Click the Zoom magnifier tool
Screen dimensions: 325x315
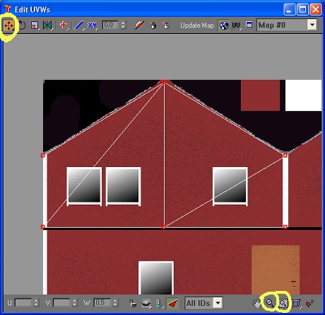click(x=270, y=303)
